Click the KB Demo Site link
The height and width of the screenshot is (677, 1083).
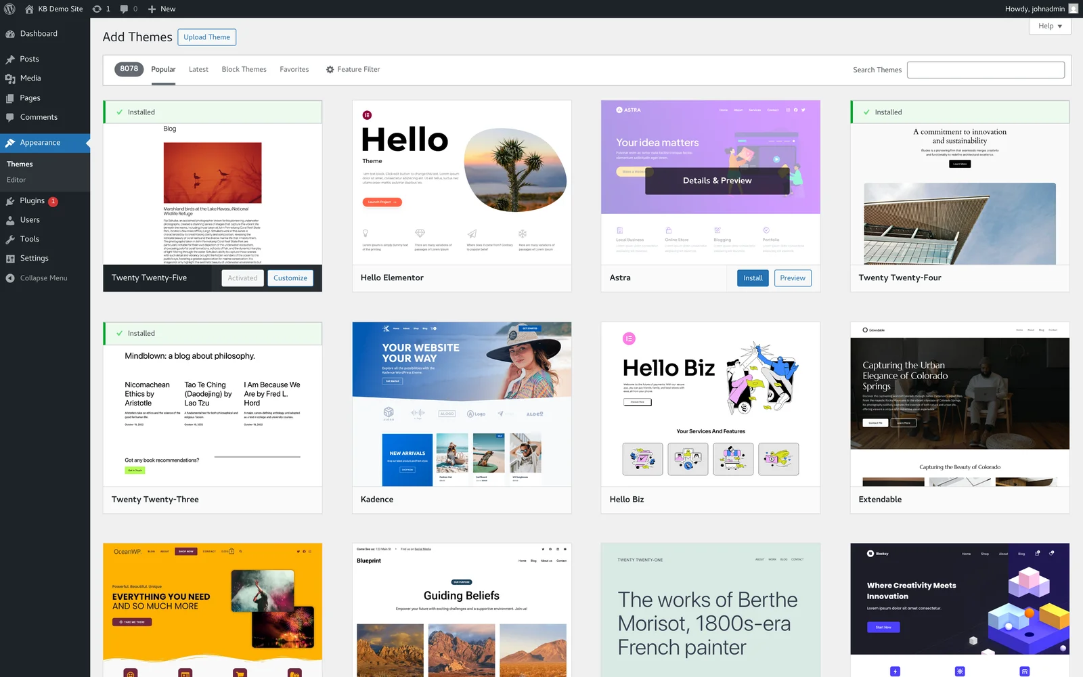[60, 9]
